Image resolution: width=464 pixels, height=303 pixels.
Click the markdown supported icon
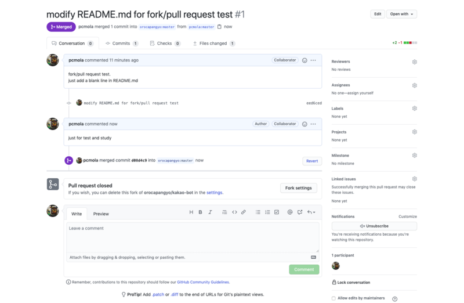(x=313, y=257)
